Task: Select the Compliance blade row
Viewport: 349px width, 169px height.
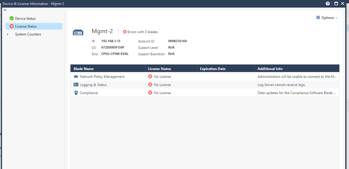Action: click(196, 93)
